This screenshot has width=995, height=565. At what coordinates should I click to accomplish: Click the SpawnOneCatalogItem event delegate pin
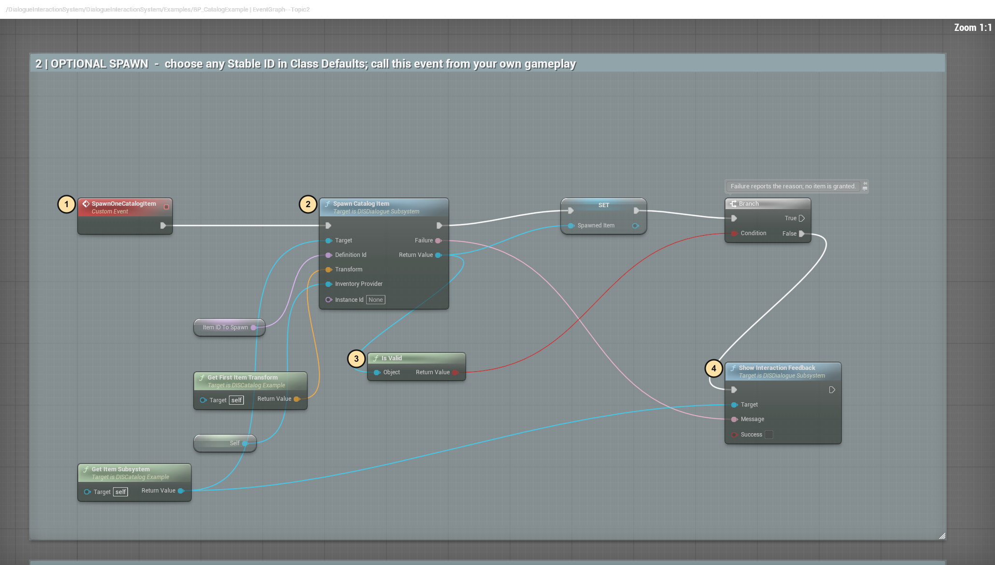[x=166, y=207]
